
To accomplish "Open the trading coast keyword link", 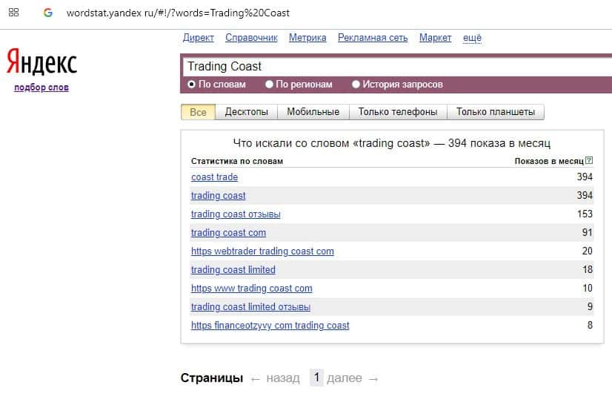I will [218, 195].
